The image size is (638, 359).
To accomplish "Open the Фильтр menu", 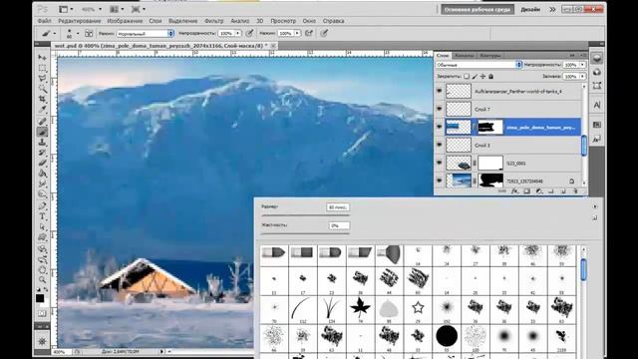I will (x=214, y=21).
